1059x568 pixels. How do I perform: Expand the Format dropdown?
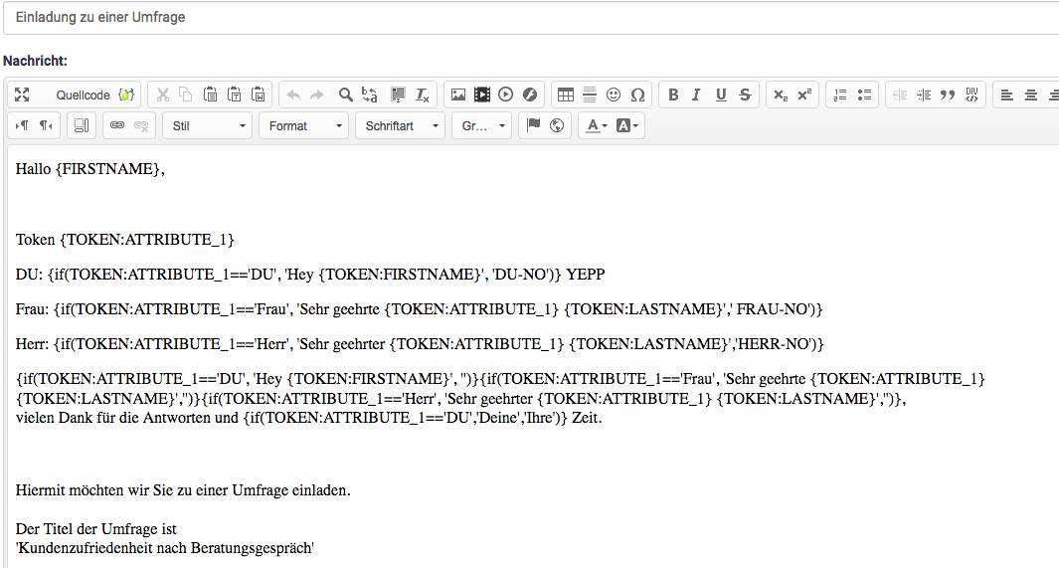coord(304,126)
